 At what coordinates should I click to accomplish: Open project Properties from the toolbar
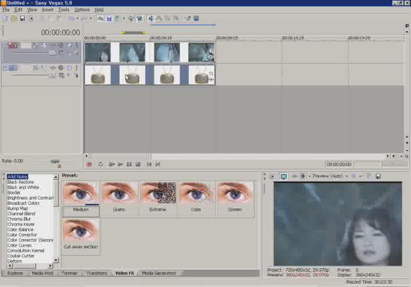(x=31, y=18)
